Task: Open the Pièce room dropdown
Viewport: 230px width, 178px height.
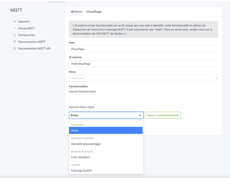Action: [x=143, y=78]
